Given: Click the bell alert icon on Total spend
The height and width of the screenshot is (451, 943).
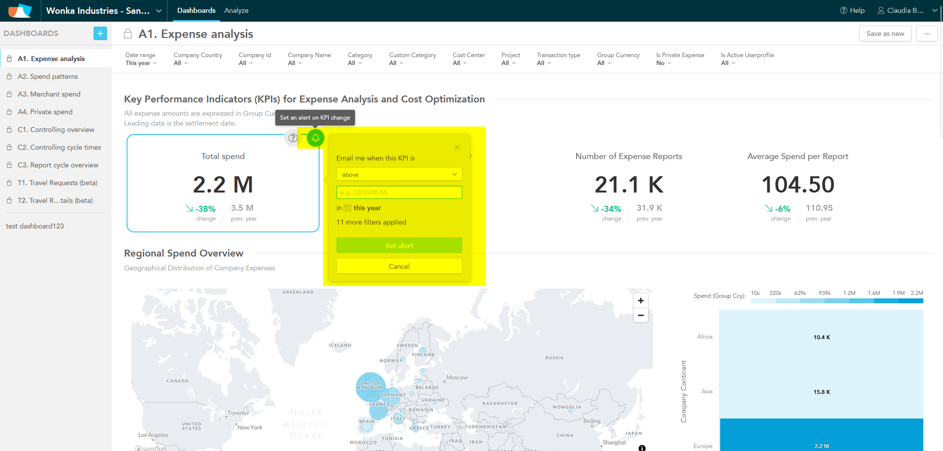Looking at the screenshot, I should (316, 138).
